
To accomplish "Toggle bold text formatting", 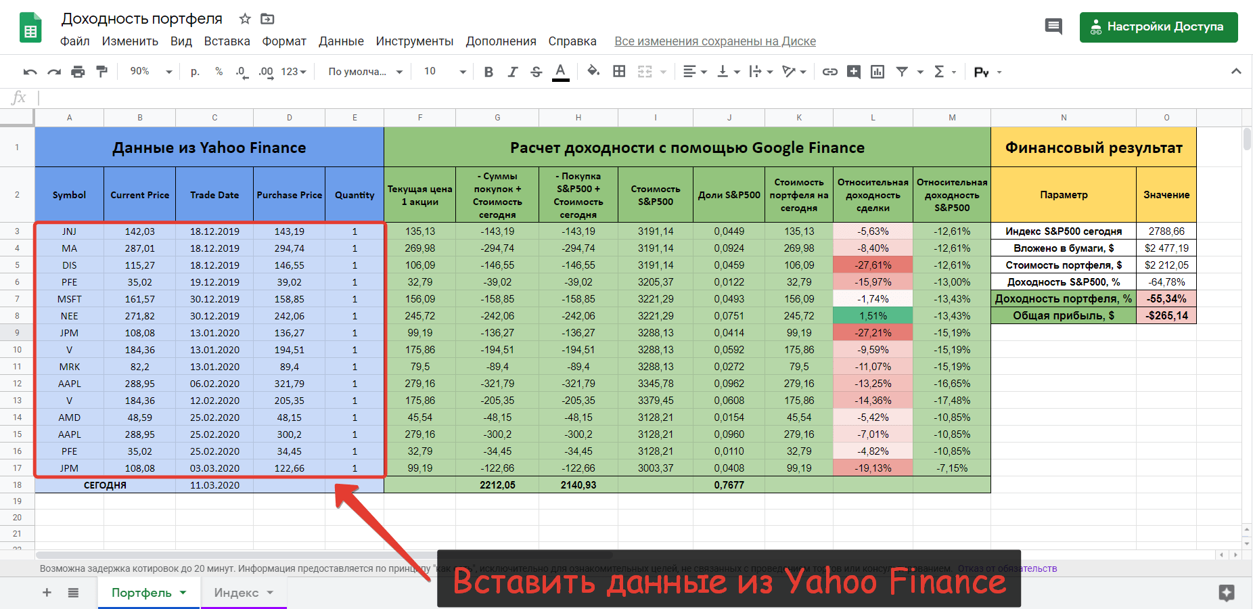I will pos(488,72).
